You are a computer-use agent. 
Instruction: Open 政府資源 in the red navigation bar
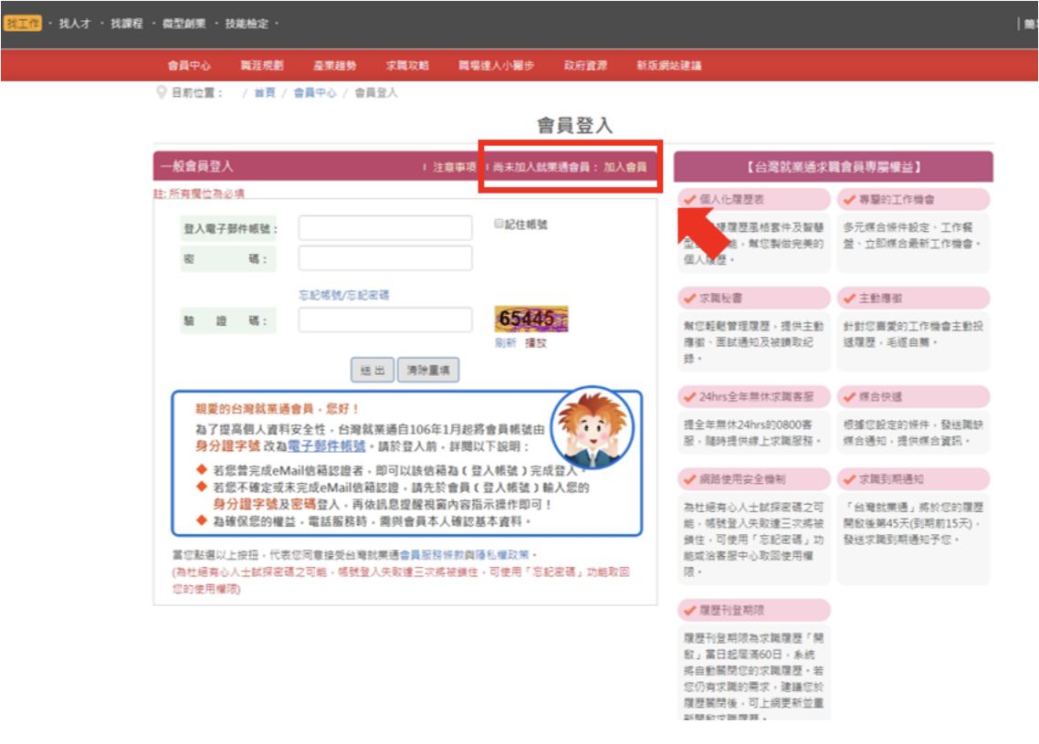point(586,66)
